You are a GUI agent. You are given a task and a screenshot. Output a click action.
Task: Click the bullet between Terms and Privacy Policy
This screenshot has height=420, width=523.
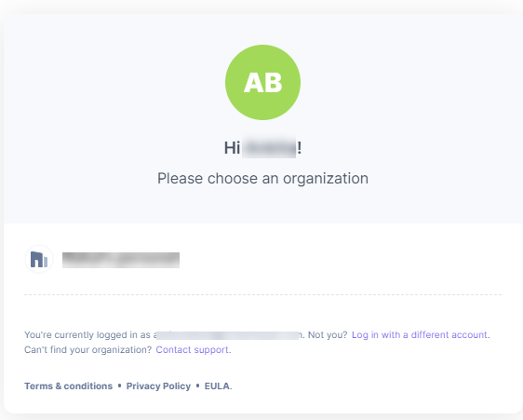click(119, 386)
